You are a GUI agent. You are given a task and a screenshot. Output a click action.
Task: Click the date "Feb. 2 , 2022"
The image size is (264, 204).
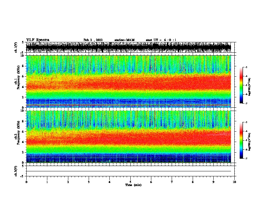pyautogui.click(x=93, y=40)
